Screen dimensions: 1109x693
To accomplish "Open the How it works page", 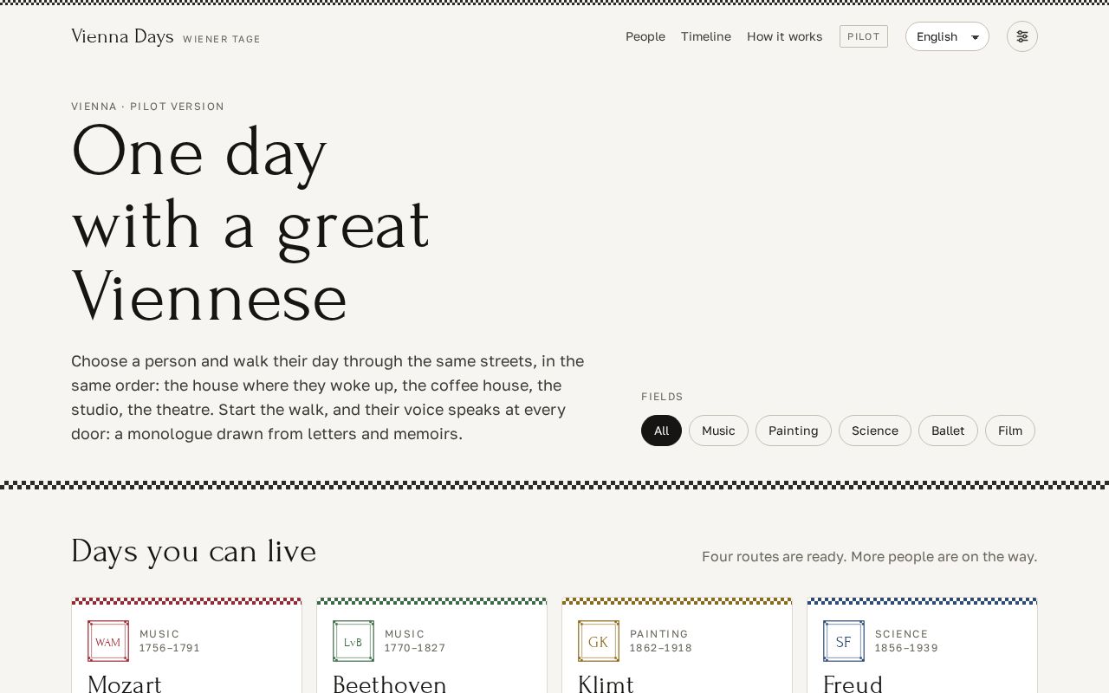I will pyautogui.click(x=784, y=36).
